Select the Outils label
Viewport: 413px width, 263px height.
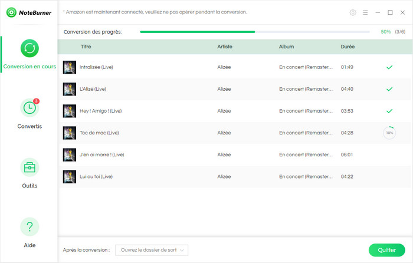click(x=29, y=186)
